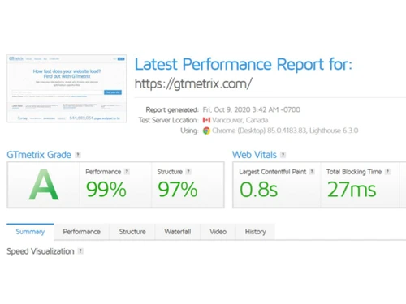Click the Latest Performance Report for heading
The height and width of the screenshot is (304, 406).
point(244,65)
